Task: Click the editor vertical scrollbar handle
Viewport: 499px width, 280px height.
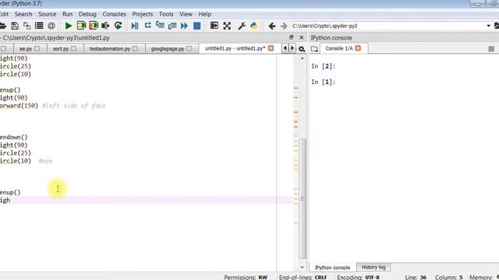Action: coord(303,198)
